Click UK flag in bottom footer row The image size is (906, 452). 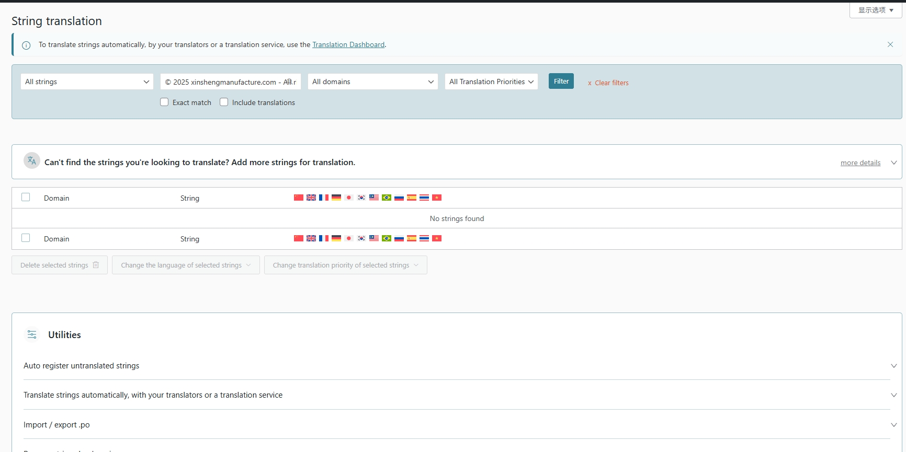click(311, 238)
